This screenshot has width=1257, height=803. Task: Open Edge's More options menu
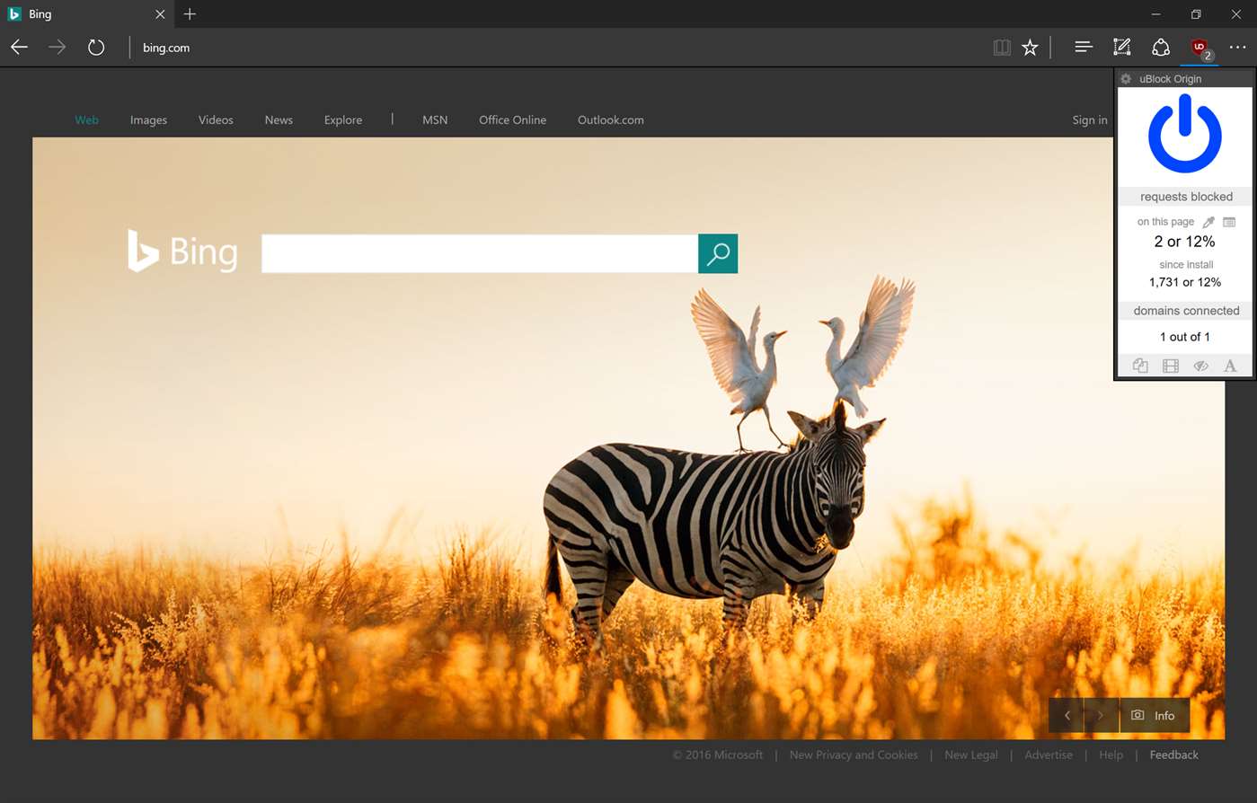tap(1238, 47)
